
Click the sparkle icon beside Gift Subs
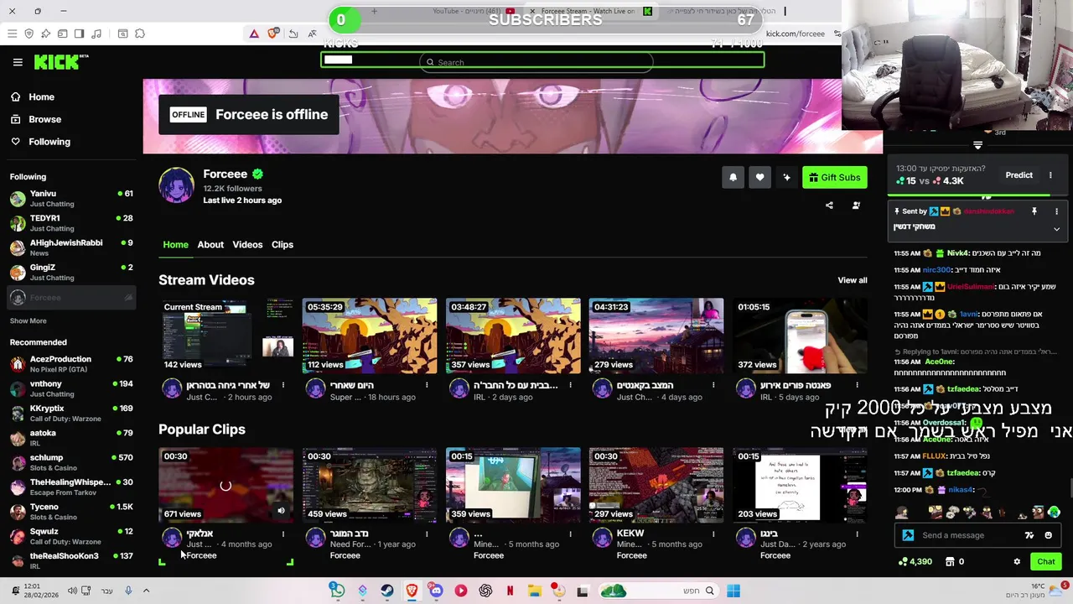click(786, 177)
